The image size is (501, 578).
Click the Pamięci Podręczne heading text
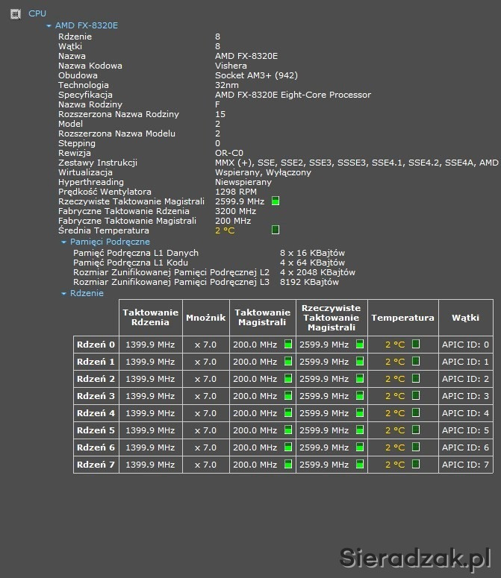110,242
